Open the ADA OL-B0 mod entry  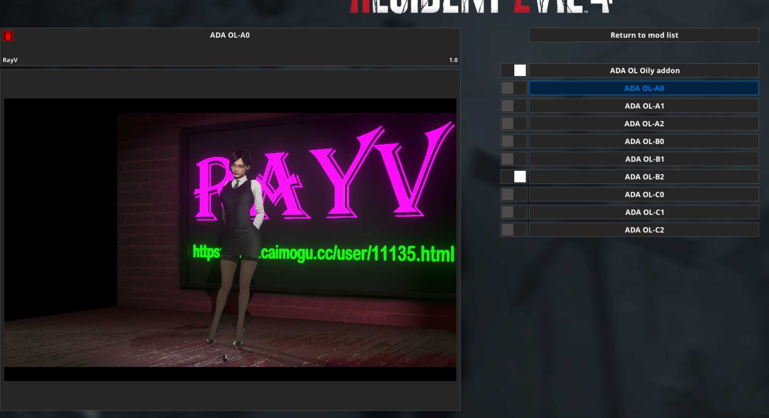644,141
